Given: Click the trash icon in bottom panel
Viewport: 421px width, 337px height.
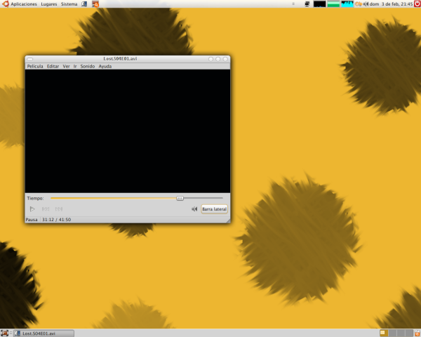Looking at the screenshot, I should pyautogui.click(x=417, y=333).
